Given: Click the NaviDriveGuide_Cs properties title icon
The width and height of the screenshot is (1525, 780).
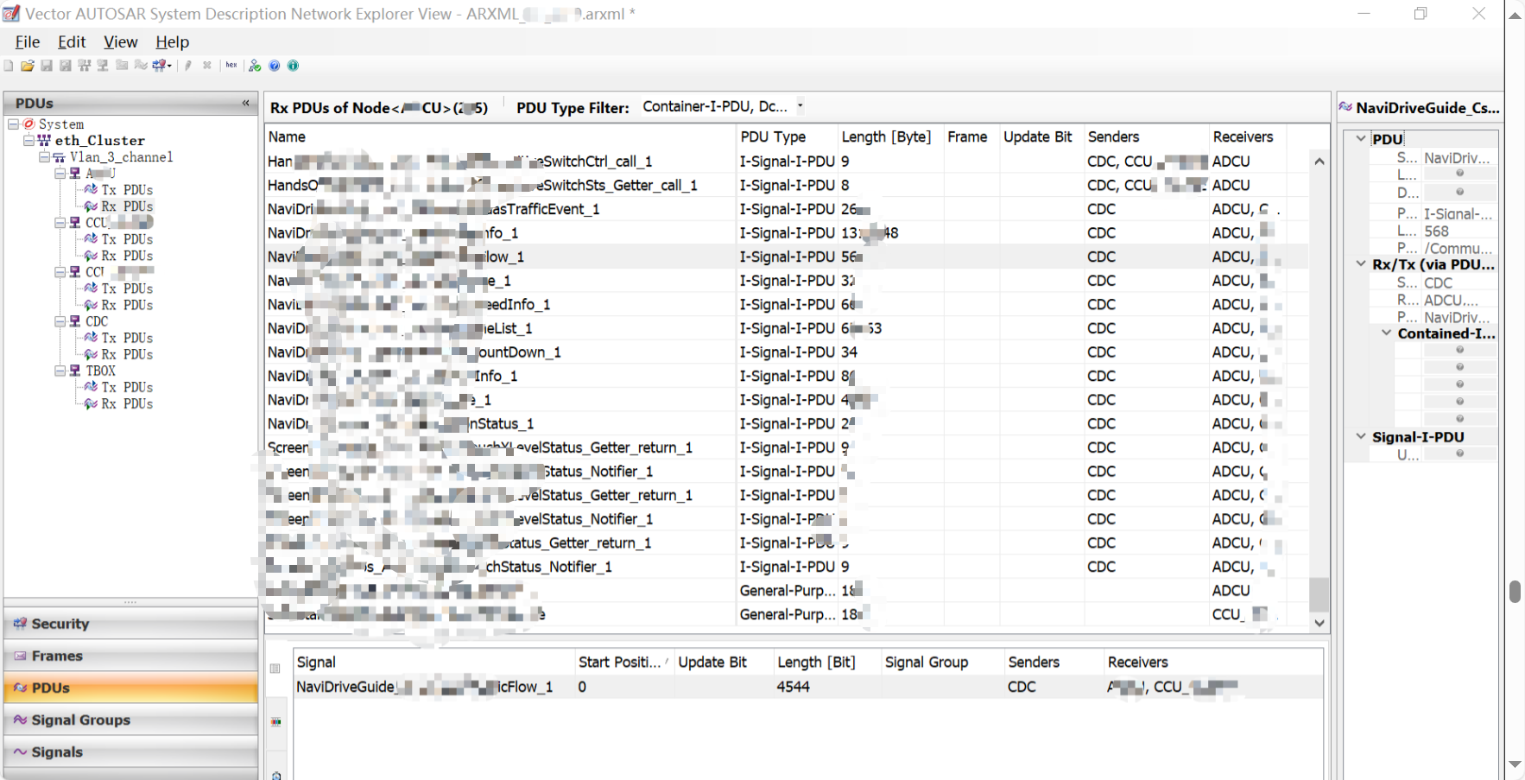Looking at the screenshot, I should (x=1345, y=107).
